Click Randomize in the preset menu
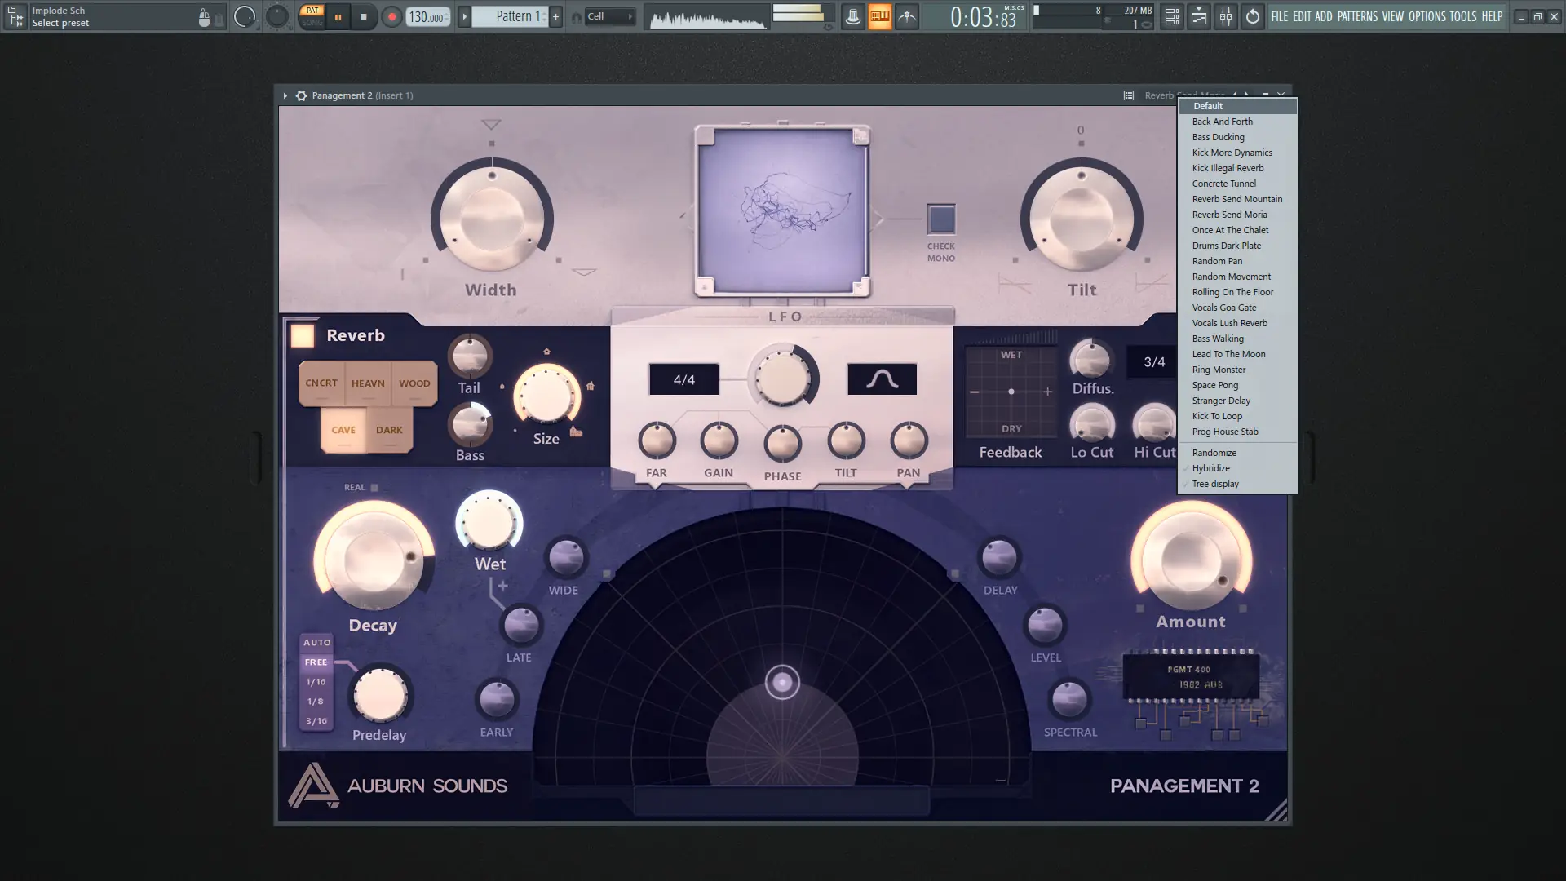The height and width of the screenshot is (881, 1566). (x=1214, y=453)
